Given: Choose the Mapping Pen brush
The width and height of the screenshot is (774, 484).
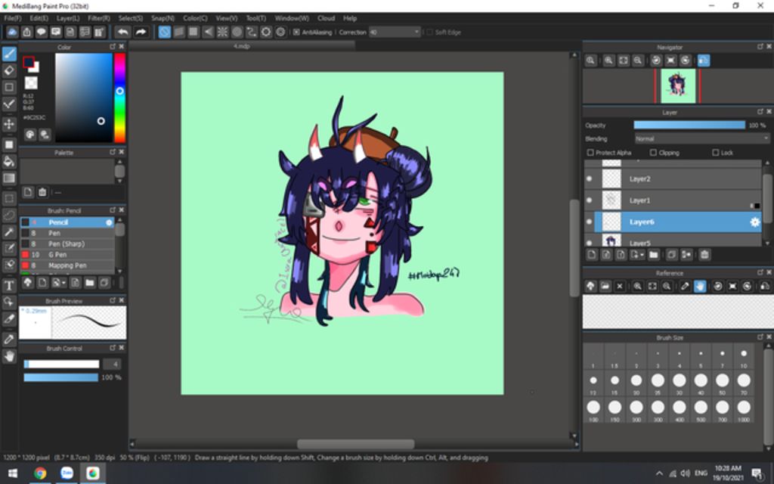Looking at the screenshot, I should tap(67, 265).
